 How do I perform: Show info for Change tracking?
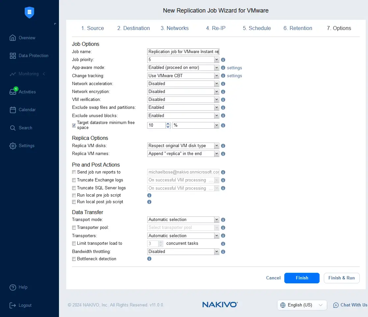223,76
